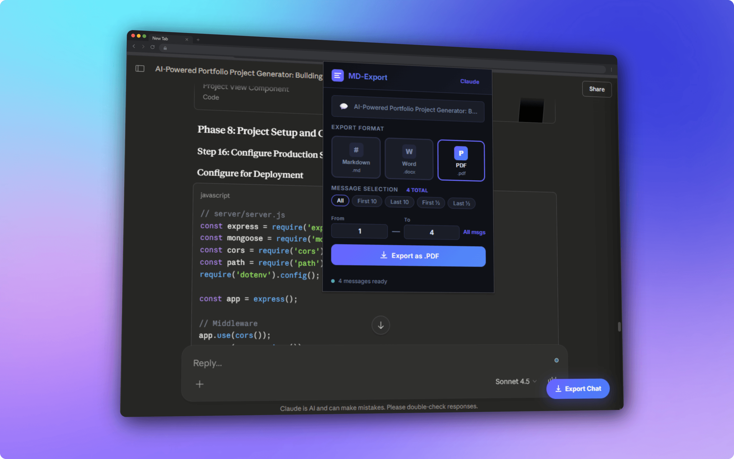
Task: Select the PDF .pdf export format
Action: click(x=461, y=161)
